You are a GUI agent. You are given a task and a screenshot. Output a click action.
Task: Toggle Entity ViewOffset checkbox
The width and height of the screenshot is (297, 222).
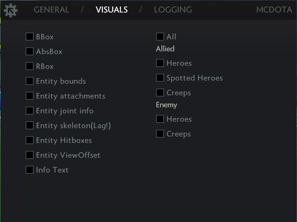[x=30, y=155]
